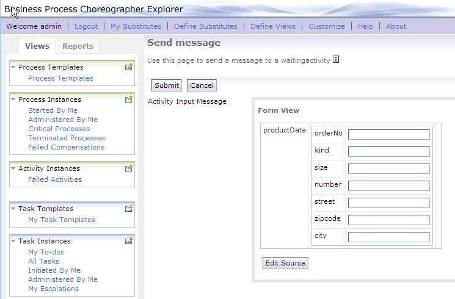Open the About menu item
The height and width of the screenshot is (299, 455).
point(396,26)
